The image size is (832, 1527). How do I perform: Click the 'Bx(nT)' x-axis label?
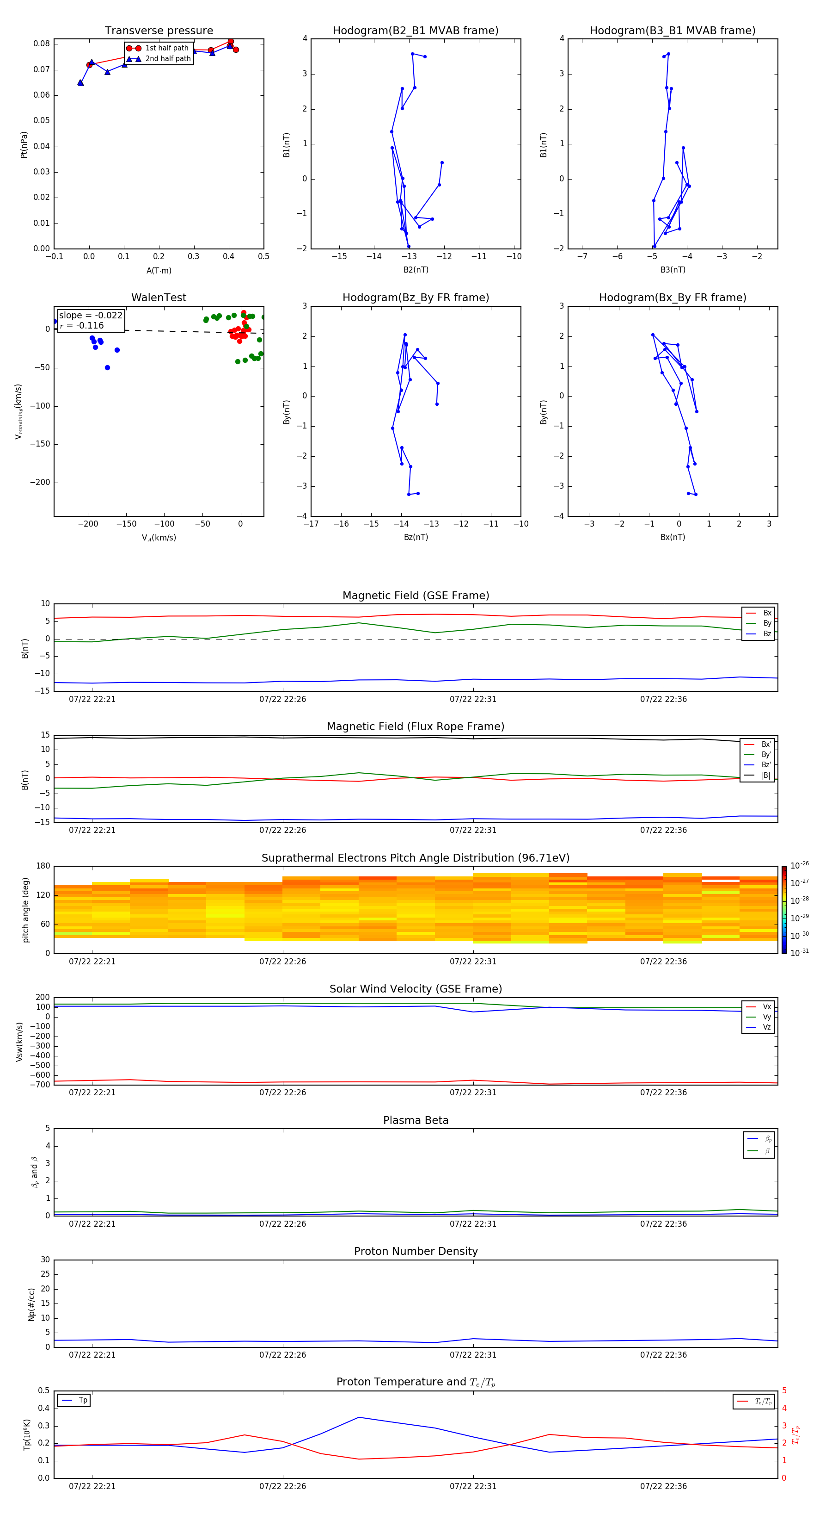point(673,537)
